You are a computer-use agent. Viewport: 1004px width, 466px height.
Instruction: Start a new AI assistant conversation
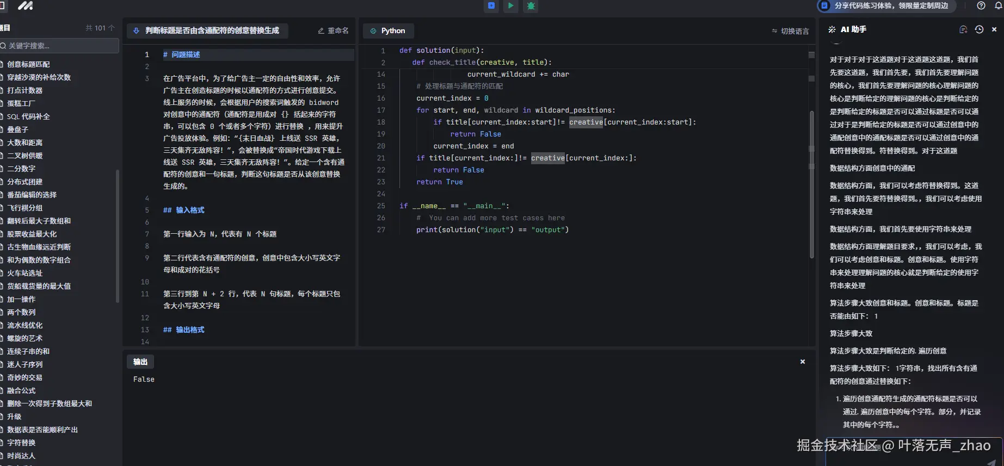click(x=963, y=30)
